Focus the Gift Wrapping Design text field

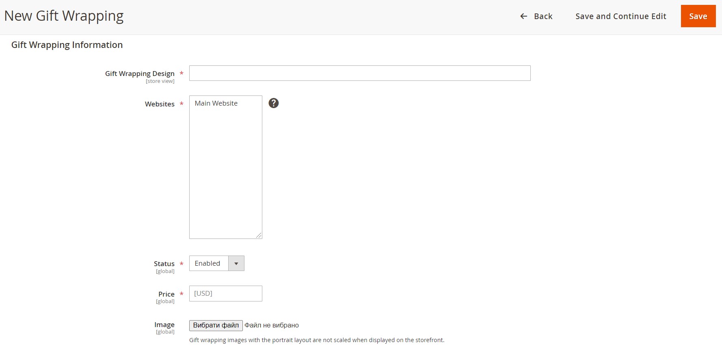pyautogui.click(x=359, y=73)
